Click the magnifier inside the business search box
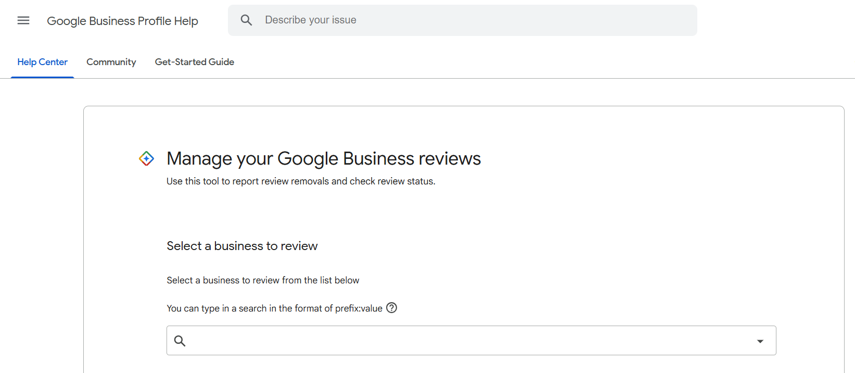The width and height of the screenshot is (855, 373). 180,341
